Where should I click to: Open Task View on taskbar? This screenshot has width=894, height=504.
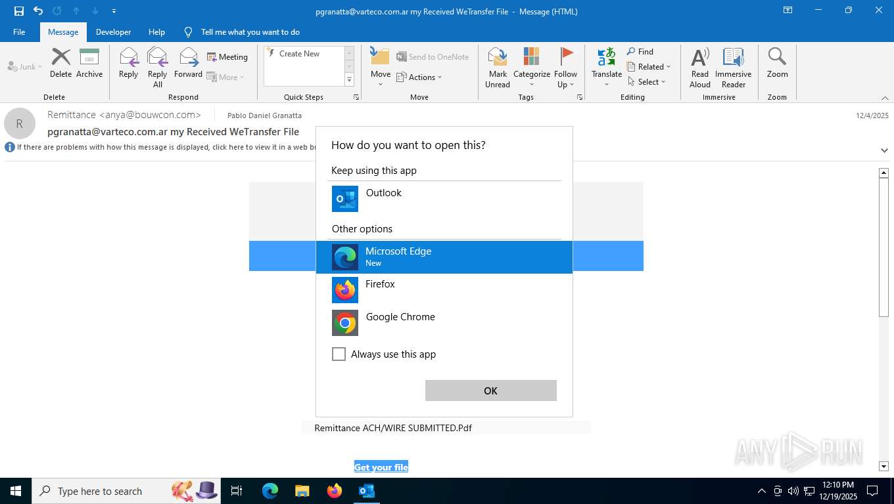[237, 491]
